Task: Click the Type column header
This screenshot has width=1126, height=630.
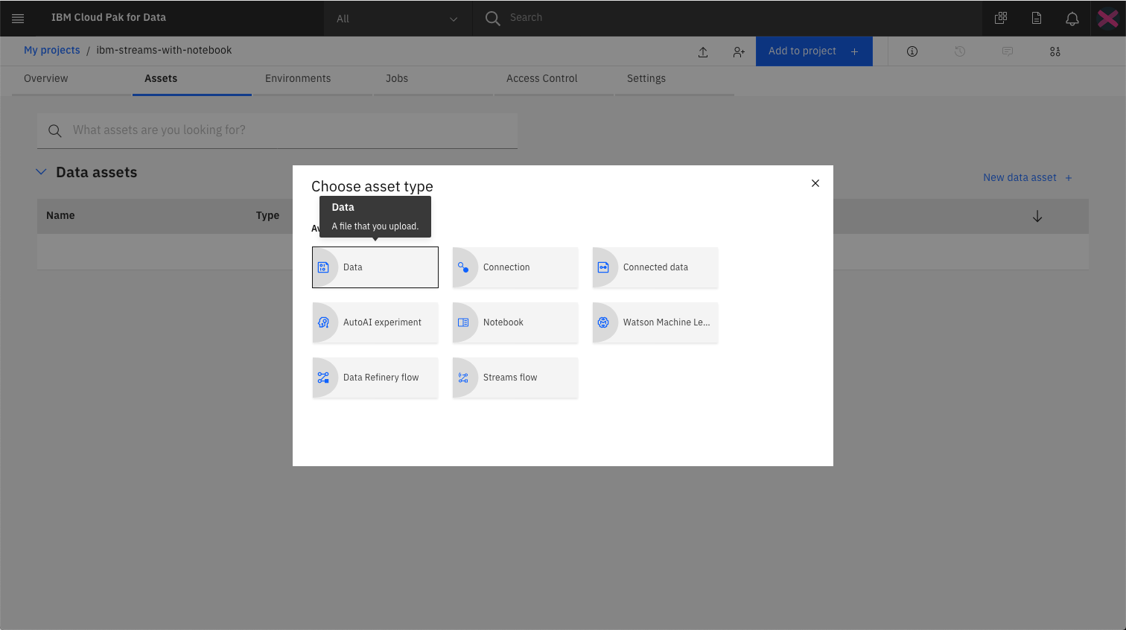Action: 268,215
